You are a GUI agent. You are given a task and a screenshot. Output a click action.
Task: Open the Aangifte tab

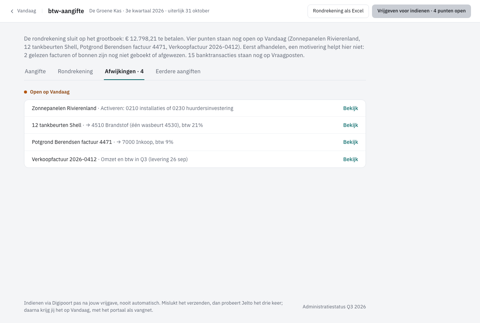(35, 71)
